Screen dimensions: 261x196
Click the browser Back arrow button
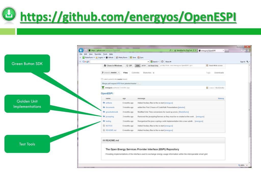pos(81,50)
